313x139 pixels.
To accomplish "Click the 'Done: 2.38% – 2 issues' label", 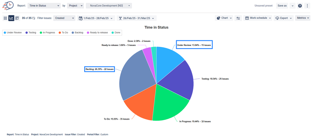I will 139,41.
